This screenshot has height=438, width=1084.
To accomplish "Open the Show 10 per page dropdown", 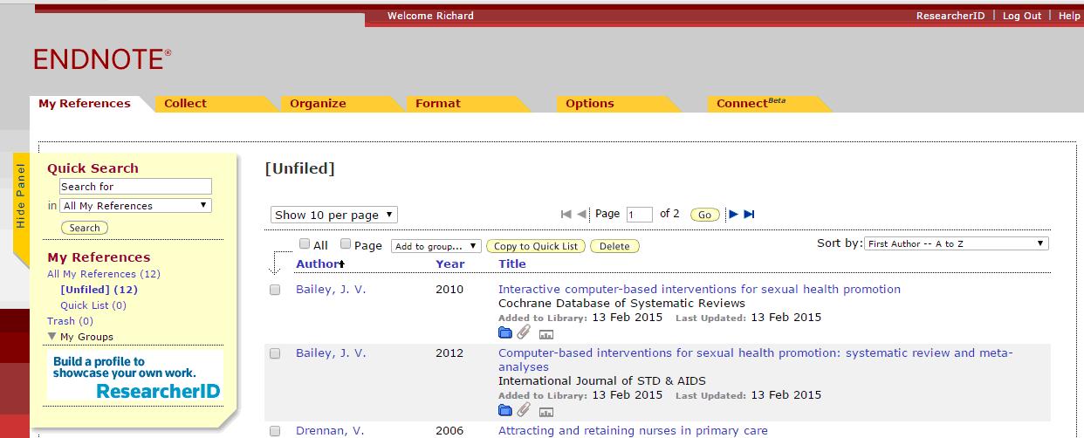I will tap(333, 215).
